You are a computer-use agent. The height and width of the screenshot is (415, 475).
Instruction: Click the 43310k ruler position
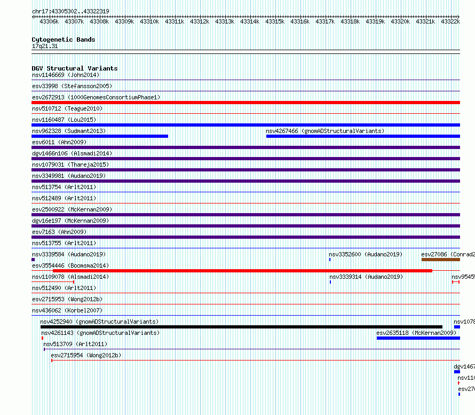(x=149, y=21)
